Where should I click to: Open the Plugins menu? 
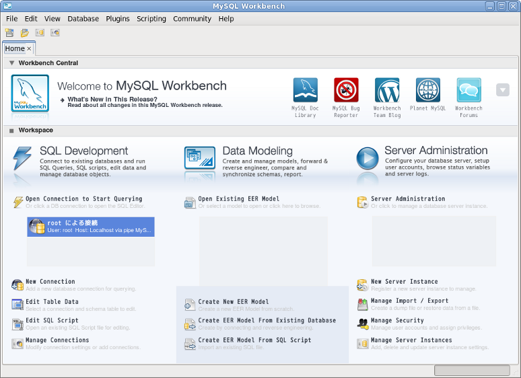118,19
